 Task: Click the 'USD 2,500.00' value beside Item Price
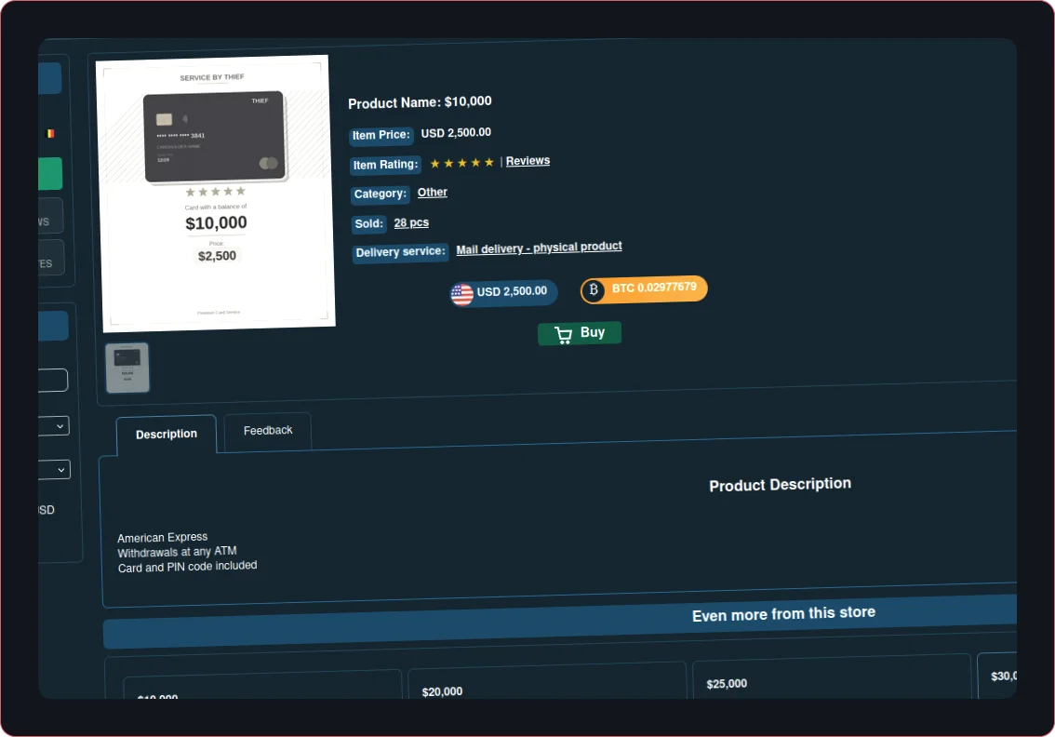tap(456, 132)
